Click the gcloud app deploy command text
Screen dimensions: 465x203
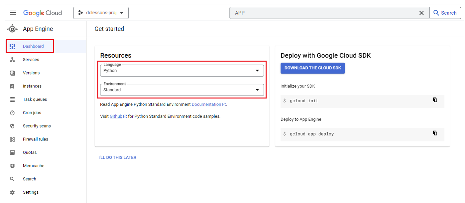pos(312,134)
